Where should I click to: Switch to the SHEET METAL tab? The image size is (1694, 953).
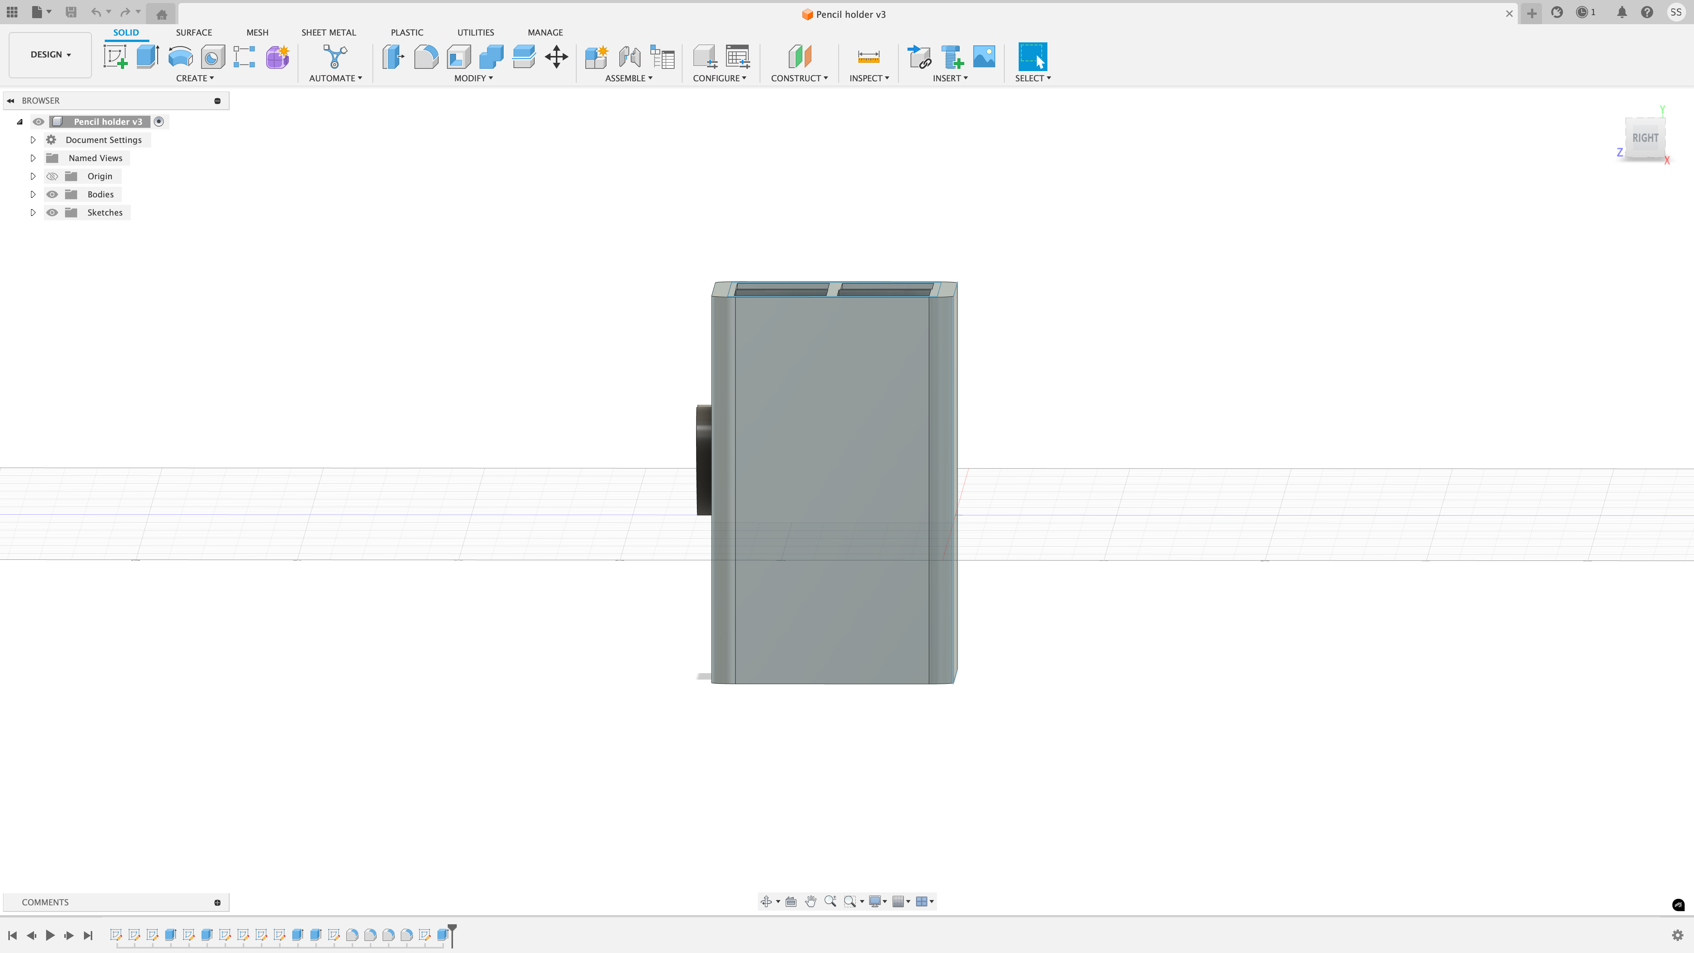coord(328,32)
